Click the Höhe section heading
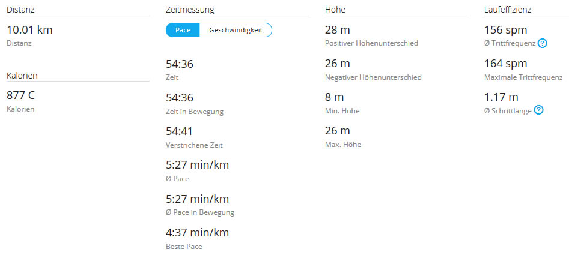569x258 pixels. point(335,10)
